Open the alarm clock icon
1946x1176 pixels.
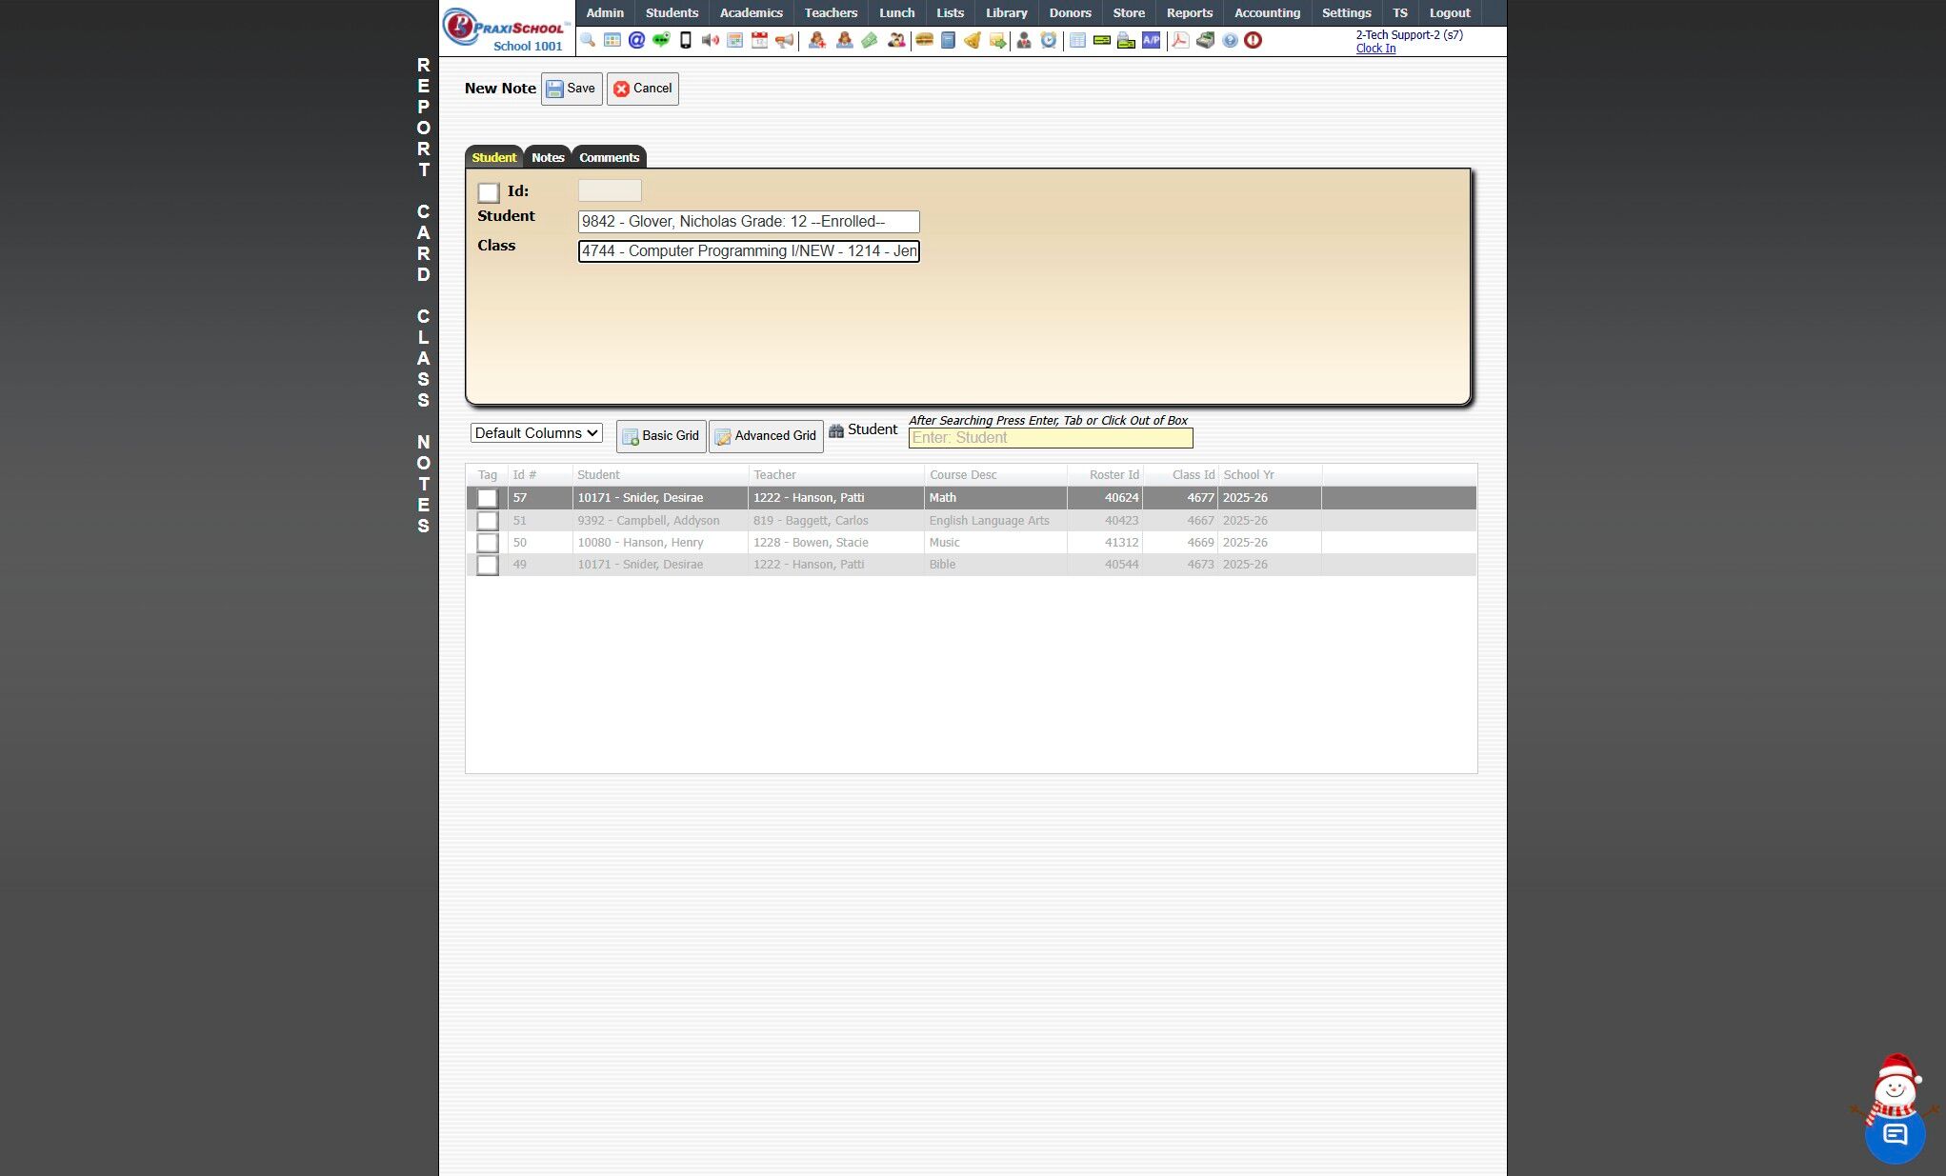click(x=1049, y=40)
